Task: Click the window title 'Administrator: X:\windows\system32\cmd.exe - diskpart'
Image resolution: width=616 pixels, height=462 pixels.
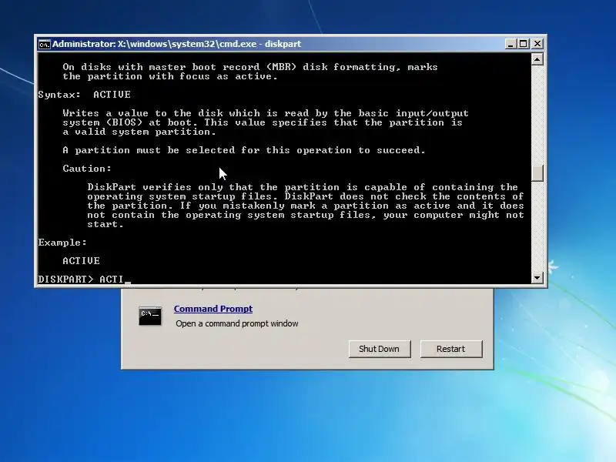Action: point(177,44)
